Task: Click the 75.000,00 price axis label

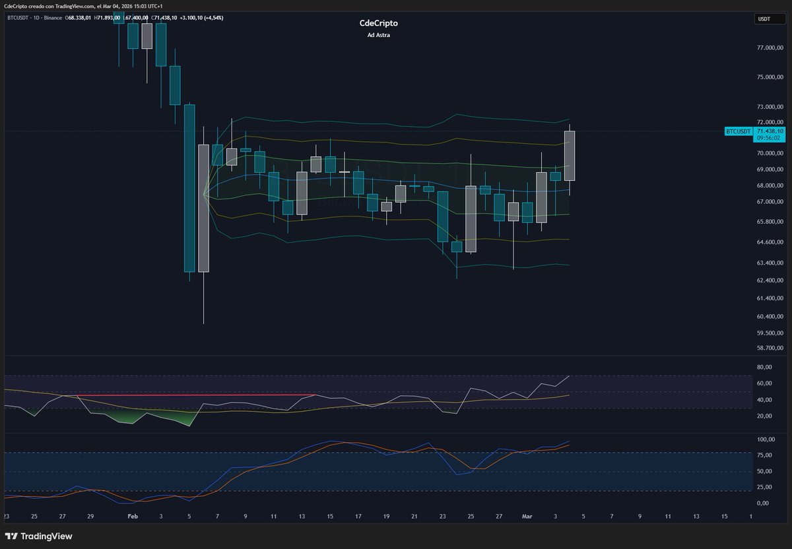Action: tap(770, 77)
